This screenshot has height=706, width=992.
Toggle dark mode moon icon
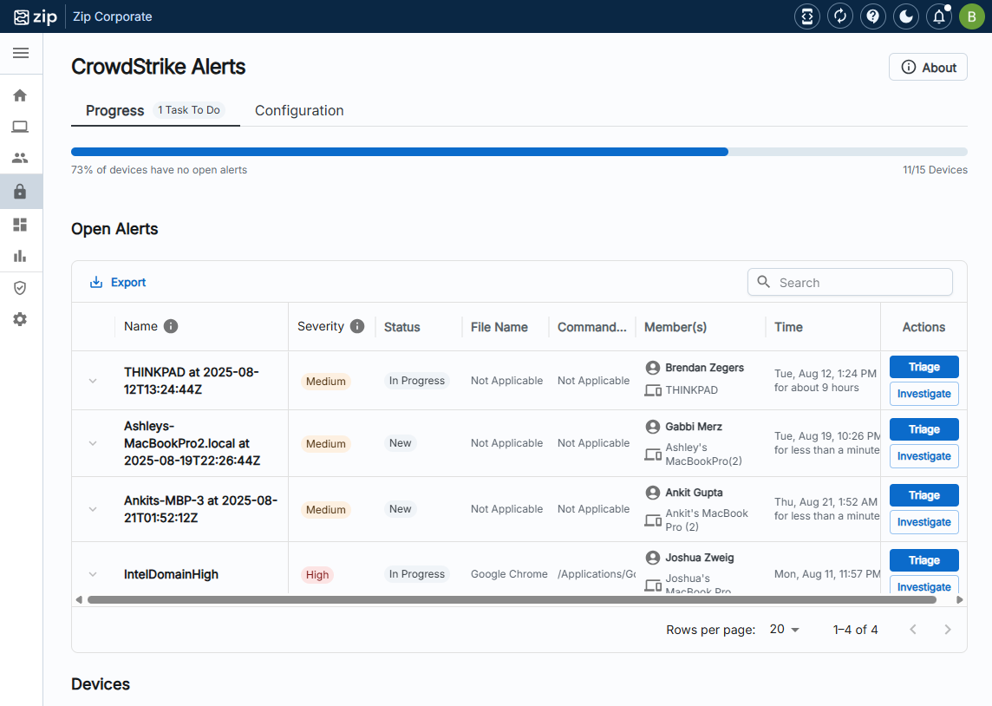[x=905, y=16]
